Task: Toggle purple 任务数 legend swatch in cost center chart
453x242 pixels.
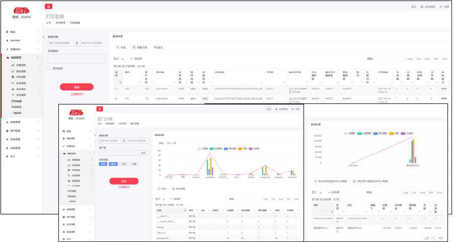Action: tap(403, 134)
